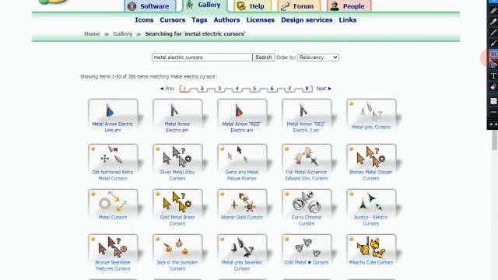498x280 pixels.
Task: Click the page vertical scrollbar
Action: click(495, 140)
